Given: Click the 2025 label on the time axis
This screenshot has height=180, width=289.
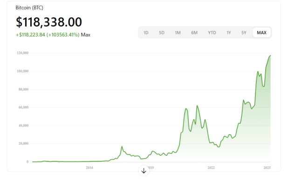Looking at the screenshot, I should click(x=267, y=167).
